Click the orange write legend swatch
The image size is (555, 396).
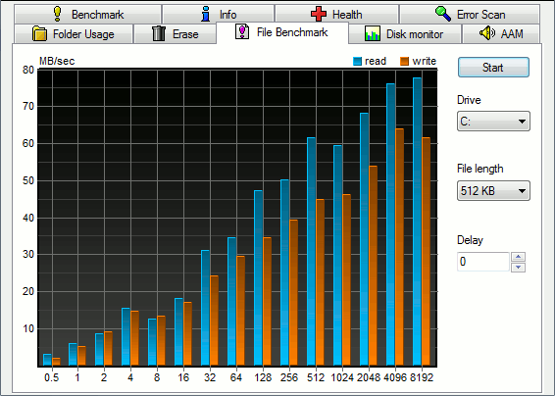point(404,61)
